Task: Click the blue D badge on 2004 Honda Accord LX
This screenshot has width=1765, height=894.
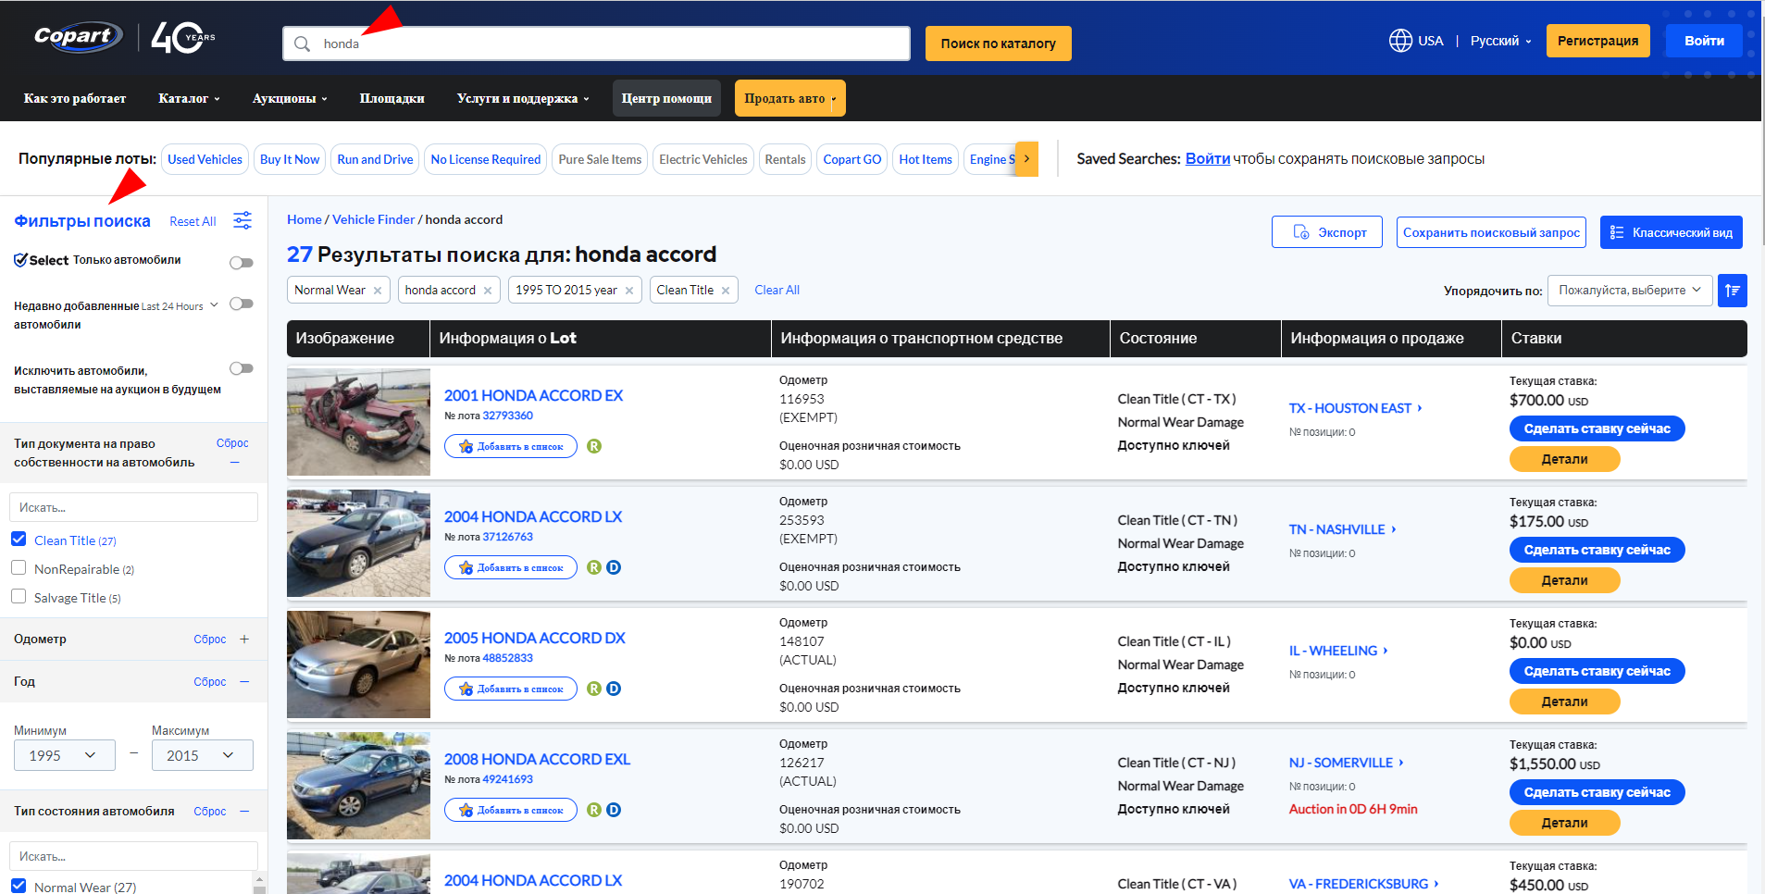Action: pos(614,567)
